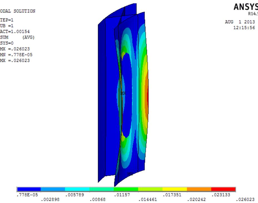Image resolution: width=258 pixels, height=203 pixels.
Task: Pick the bright green legend color segment
Action: [126, 189]
